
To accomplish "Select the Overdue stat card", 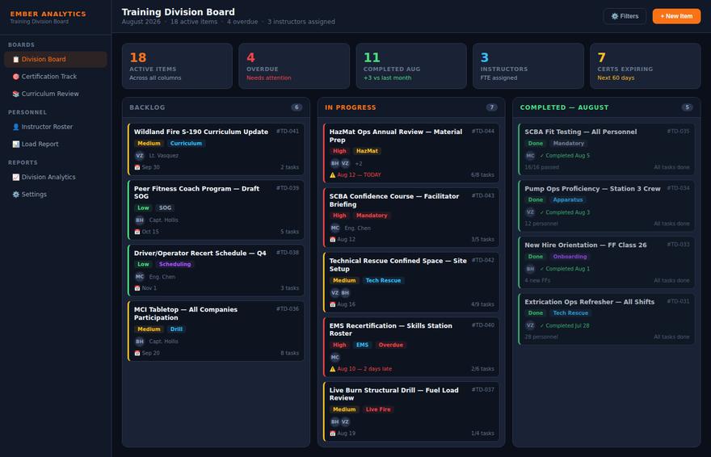I will click(294, 66).
